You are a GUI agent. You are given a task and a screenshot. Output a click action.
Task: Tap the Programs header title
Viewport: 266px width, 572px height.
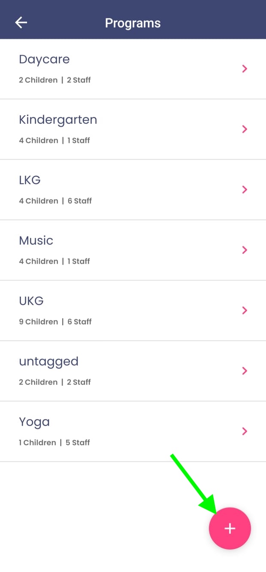133,23
